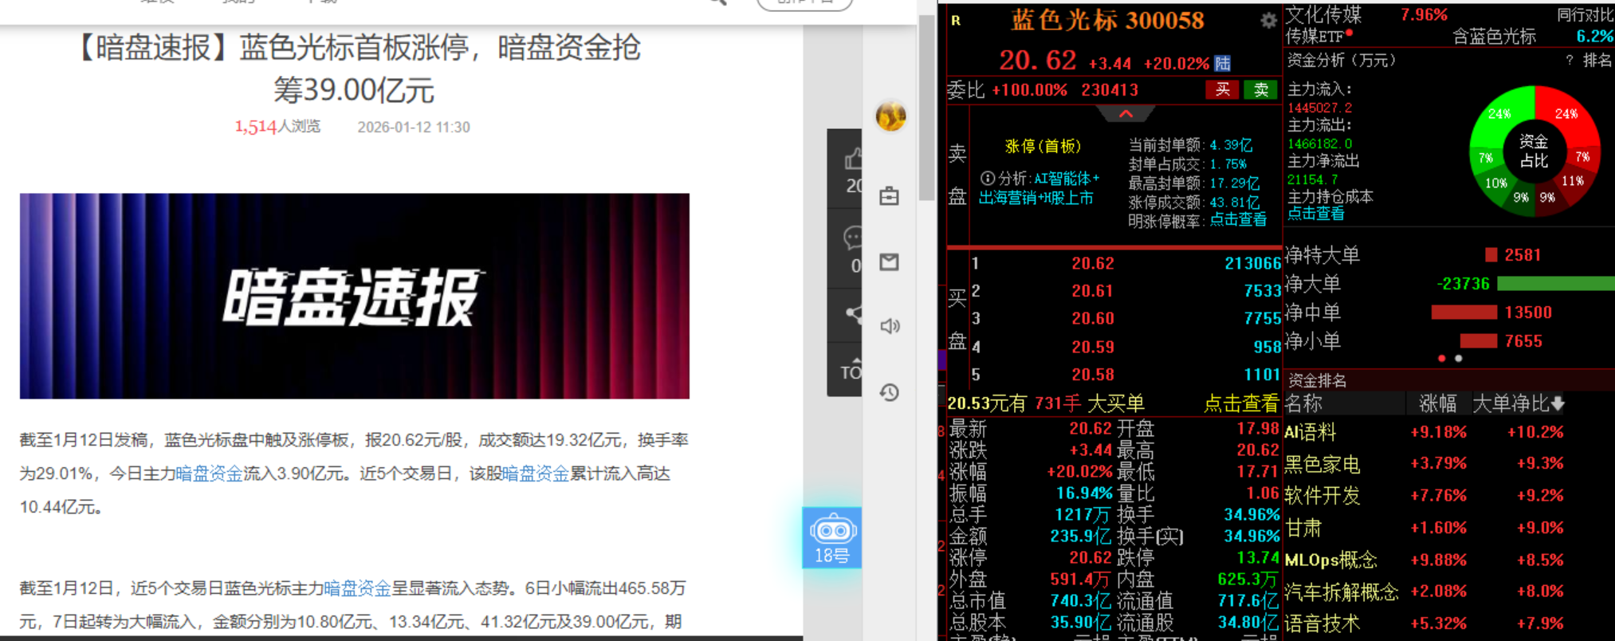
Task: Click the red 买 buy button
Action: pyautogui.click(x=1222, y=90)
